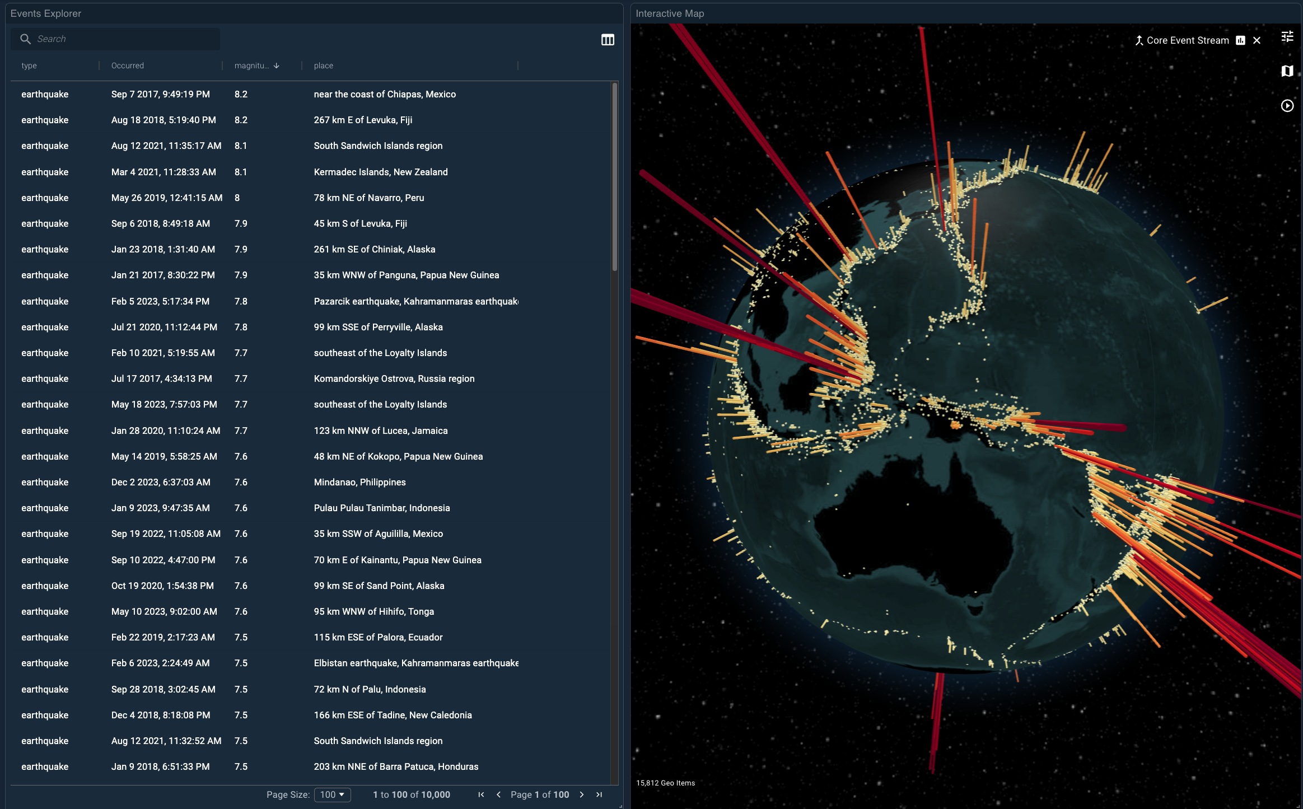Click the search magnifier icon
This screenshot has height=809, width=1303.
point(26,39)
